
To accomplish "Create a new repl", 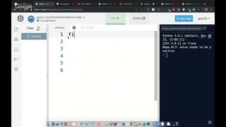I will pos(184,19).
